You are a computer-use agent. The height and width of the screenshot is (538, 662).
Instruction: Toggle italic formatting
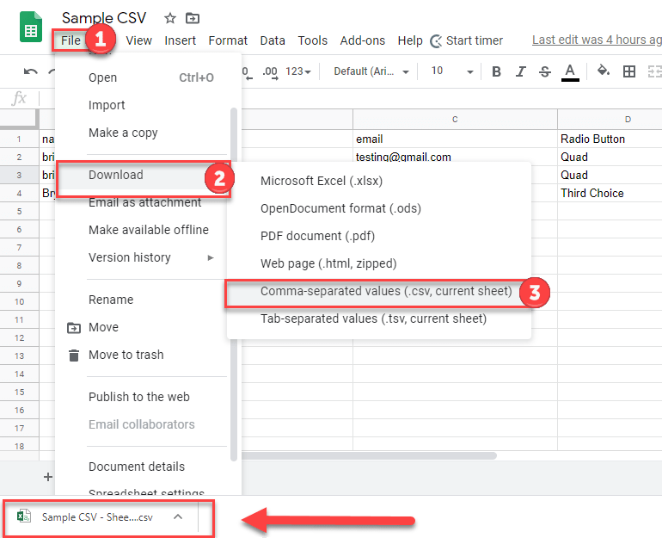click(520, 71)
